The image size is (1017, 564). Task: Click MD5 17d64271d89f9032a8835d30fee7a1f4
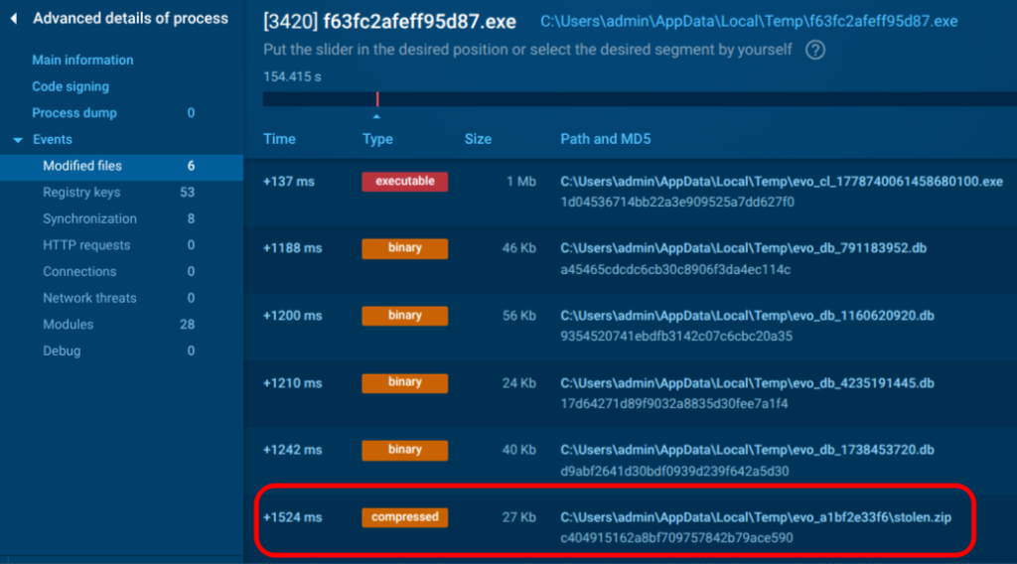(674, 404)
